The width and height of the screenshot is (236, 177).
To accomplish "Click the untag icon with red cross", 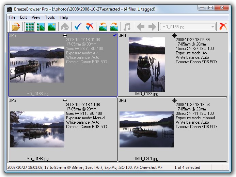I will click(90, 27).
